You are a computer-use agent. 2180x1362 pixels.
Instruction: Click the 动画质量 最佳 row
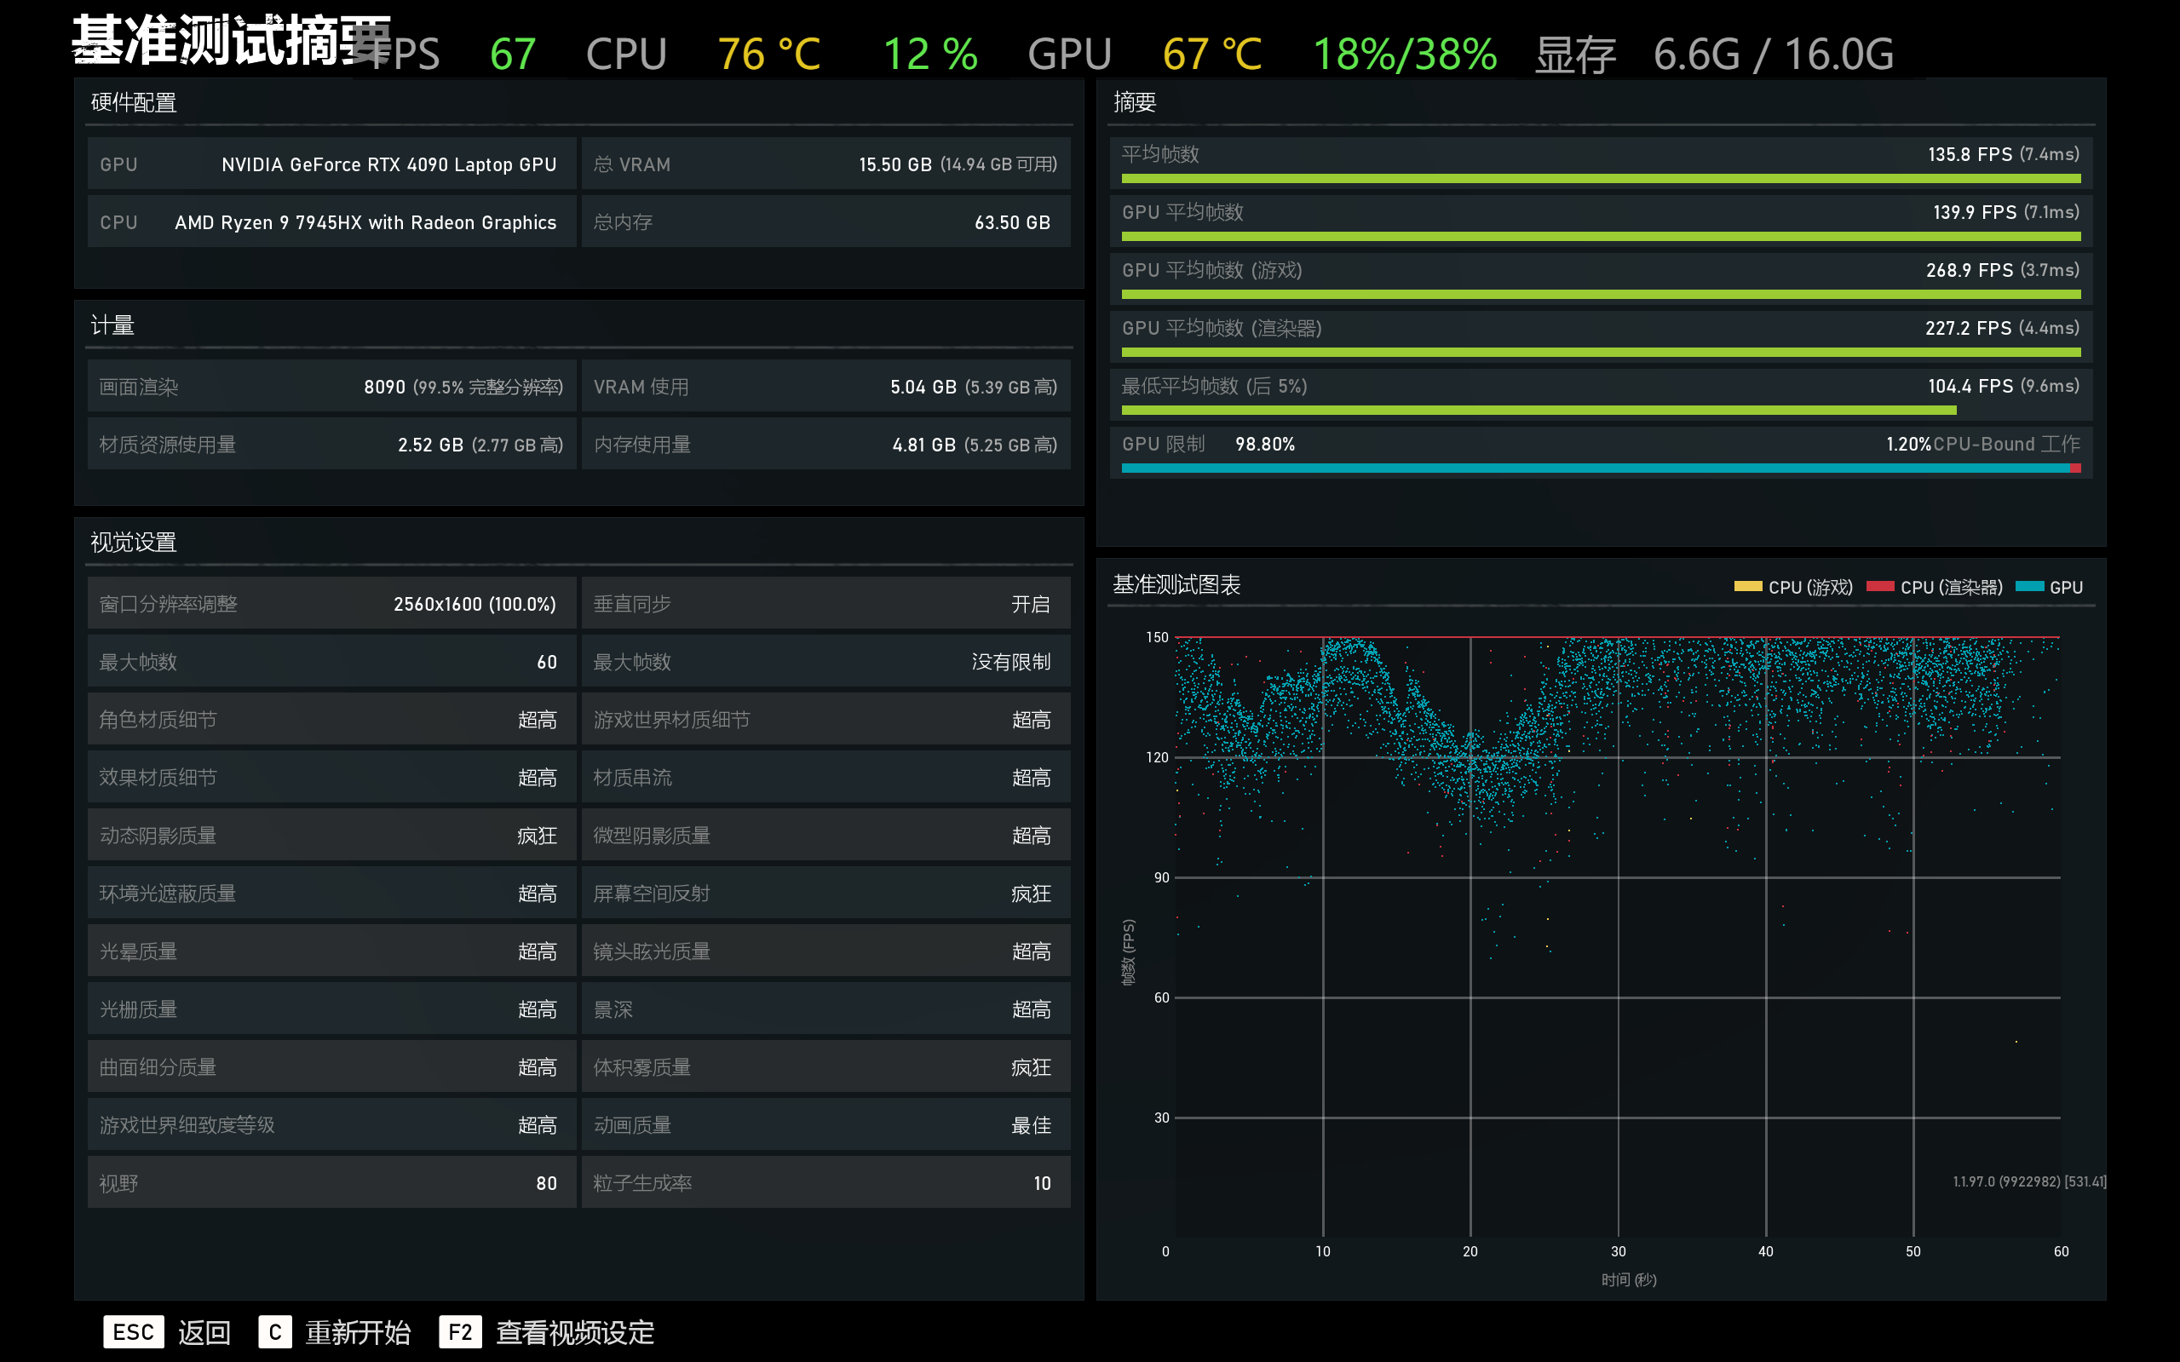tap(826, 1124)
